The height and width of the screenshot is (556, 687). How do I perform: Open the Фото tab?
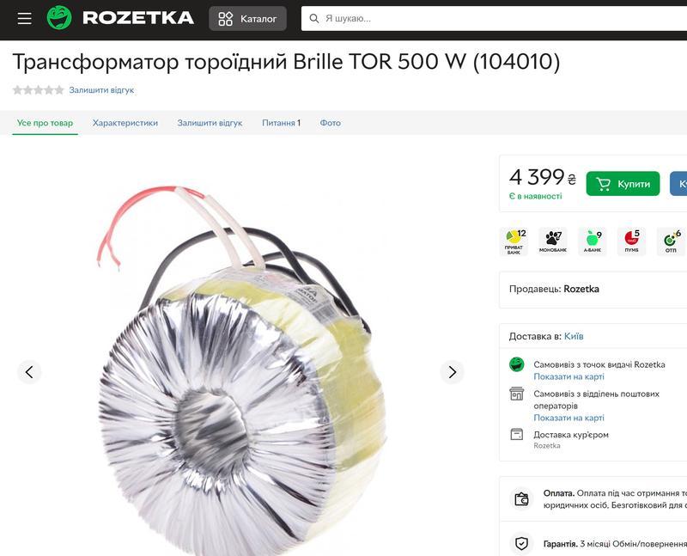[x=331, y=123]
